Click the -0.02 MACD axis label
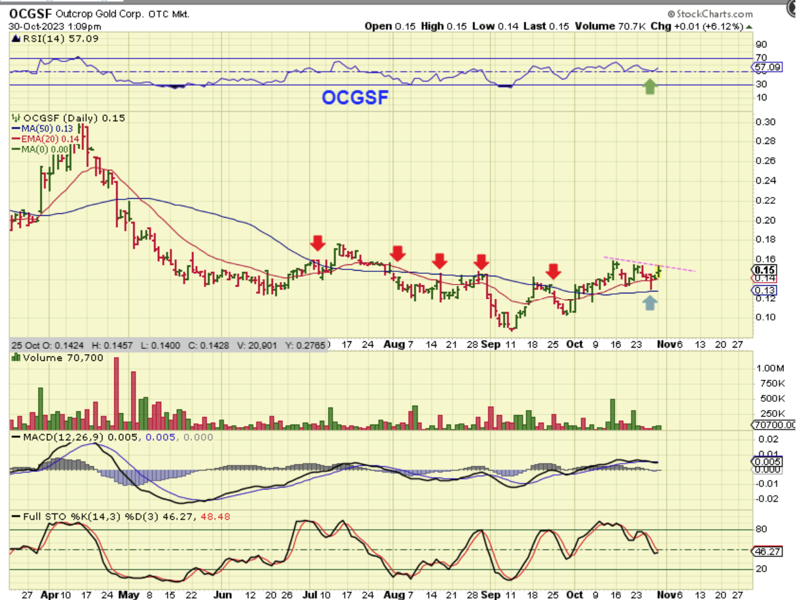Image resolution: width=796 pixels, height=600 pixels. [768, 498]
